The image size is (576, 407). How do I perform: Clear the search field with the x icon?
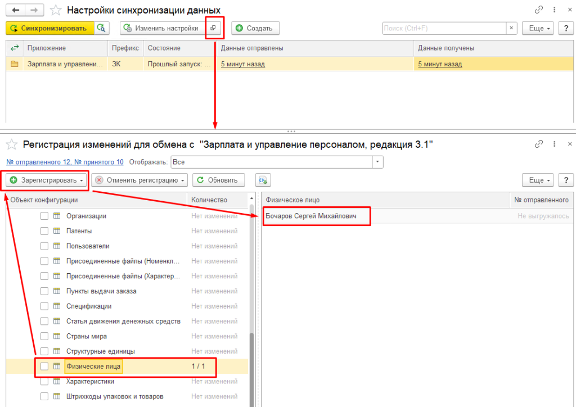[x=511, y=28]
